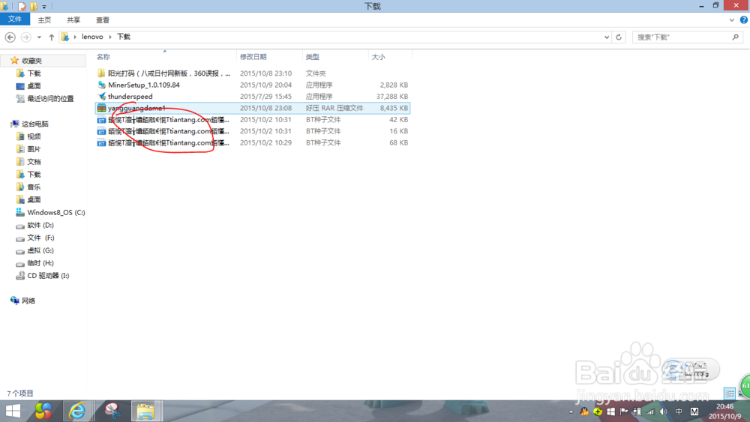Expand the ribbon with the chevron
Image resolution: width=750 pixels, height=422 pixels.
pyautogui.click(x=731, y=20)
